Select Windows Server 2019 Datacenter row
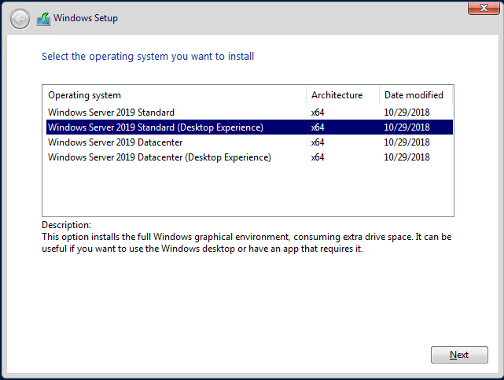The width and height of the screenshot is (504, 380). click(249, 142)
